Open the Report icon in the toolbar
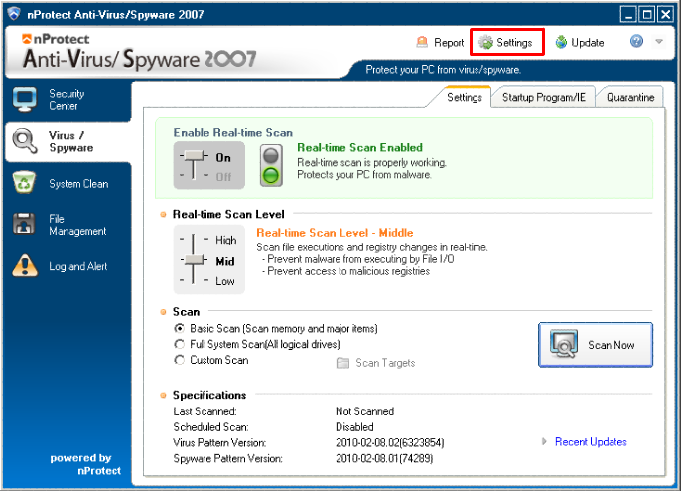 [422, 42]
